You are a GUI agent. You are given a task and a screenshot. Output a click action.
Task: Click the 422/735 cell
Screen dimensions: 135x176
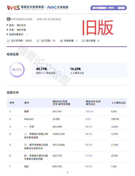[57, 156]
